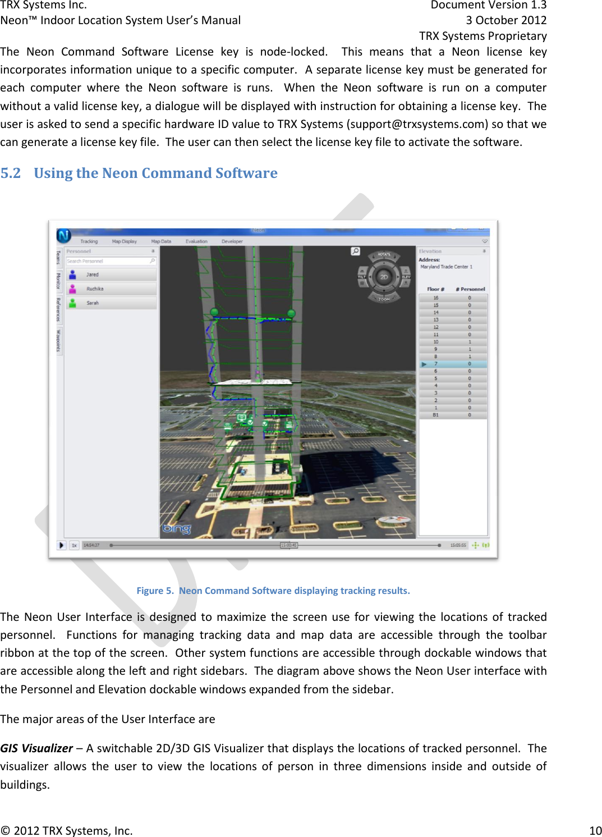Select floor 14 row in Elevation
The image size is (602, 837).
[453, 313]
